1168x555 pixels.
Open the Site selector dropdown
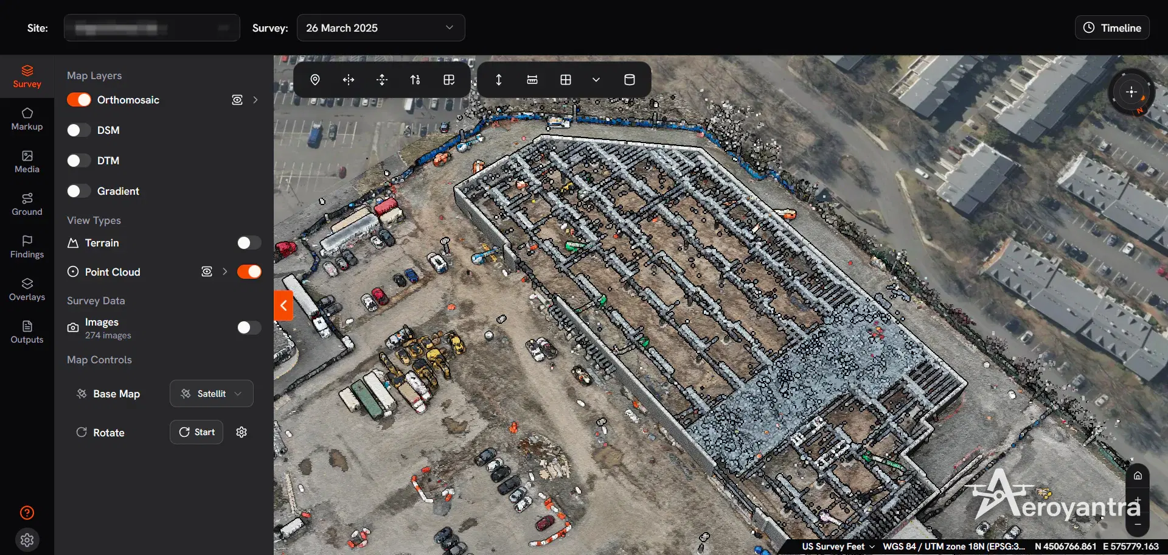[x=152, y=28]
